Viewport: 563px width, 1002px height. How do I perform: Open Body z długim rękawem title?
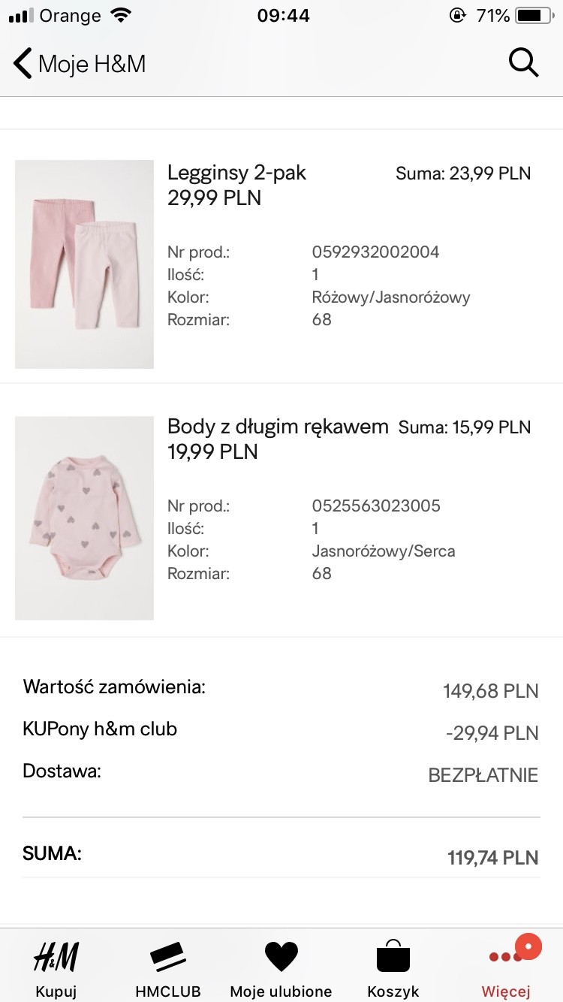278,427
